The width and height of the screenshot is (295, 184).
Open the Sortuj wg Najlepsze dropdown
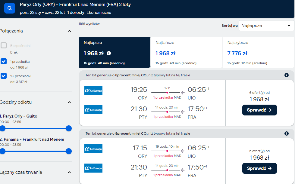[266, 26]
